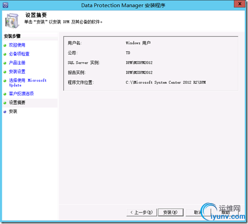Click the blue bullet beside 安装 step

[x=5, y=112]
